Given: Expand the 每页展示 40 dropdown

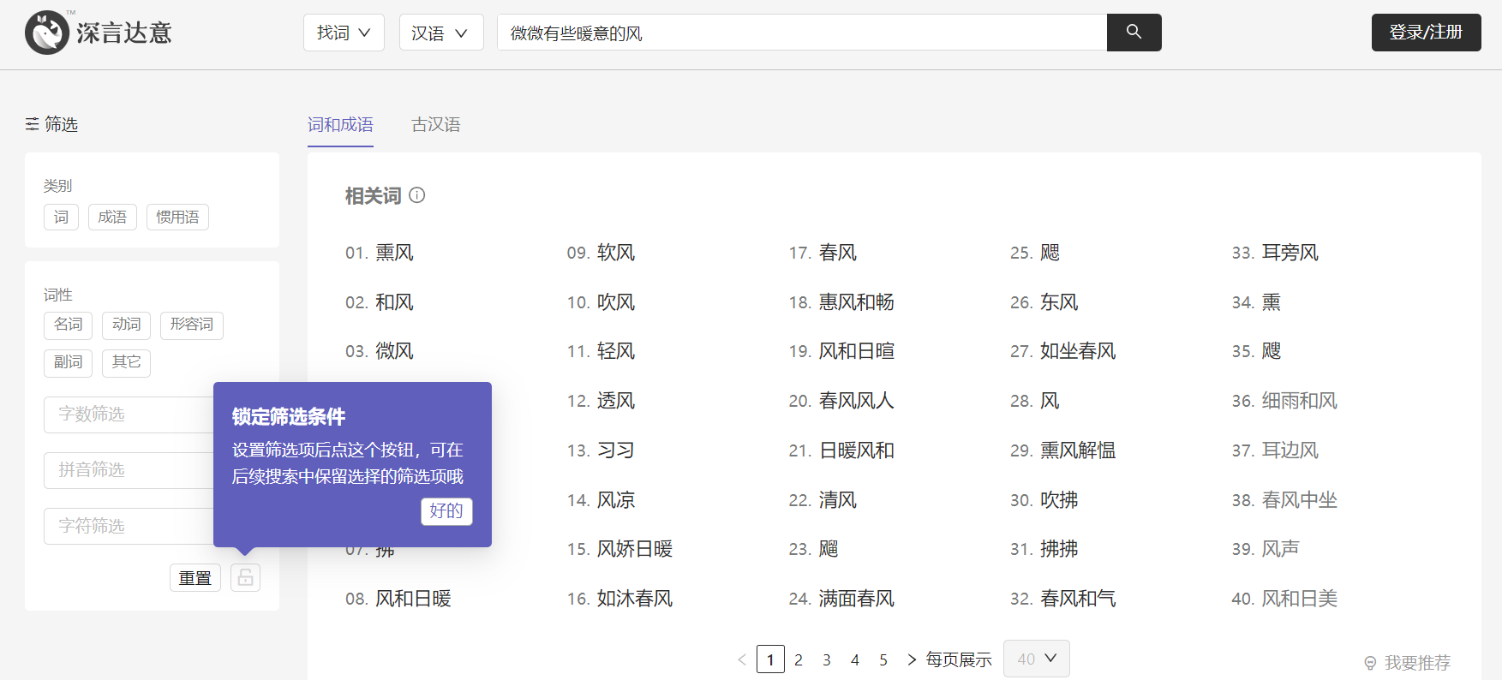Looking at the screenshot, I should (x=1037, y=659).
